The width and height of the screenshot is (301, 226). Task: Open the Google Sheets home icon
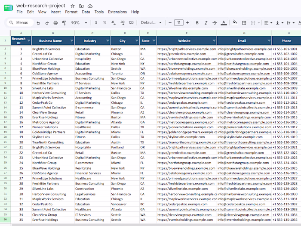click(8, 8)
